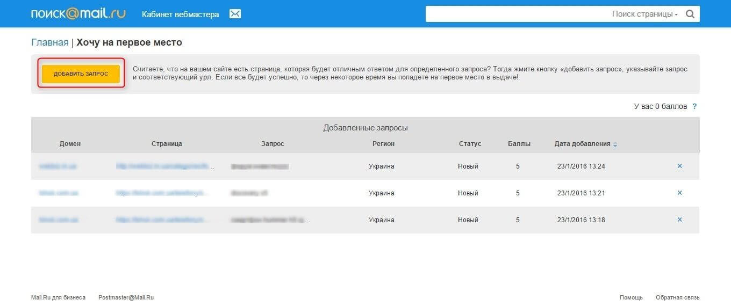Image resolution: width=731 pixels, height=307 pixels.
Task: Sort by Дата добавления column header
Action: [x=582, y=144]
